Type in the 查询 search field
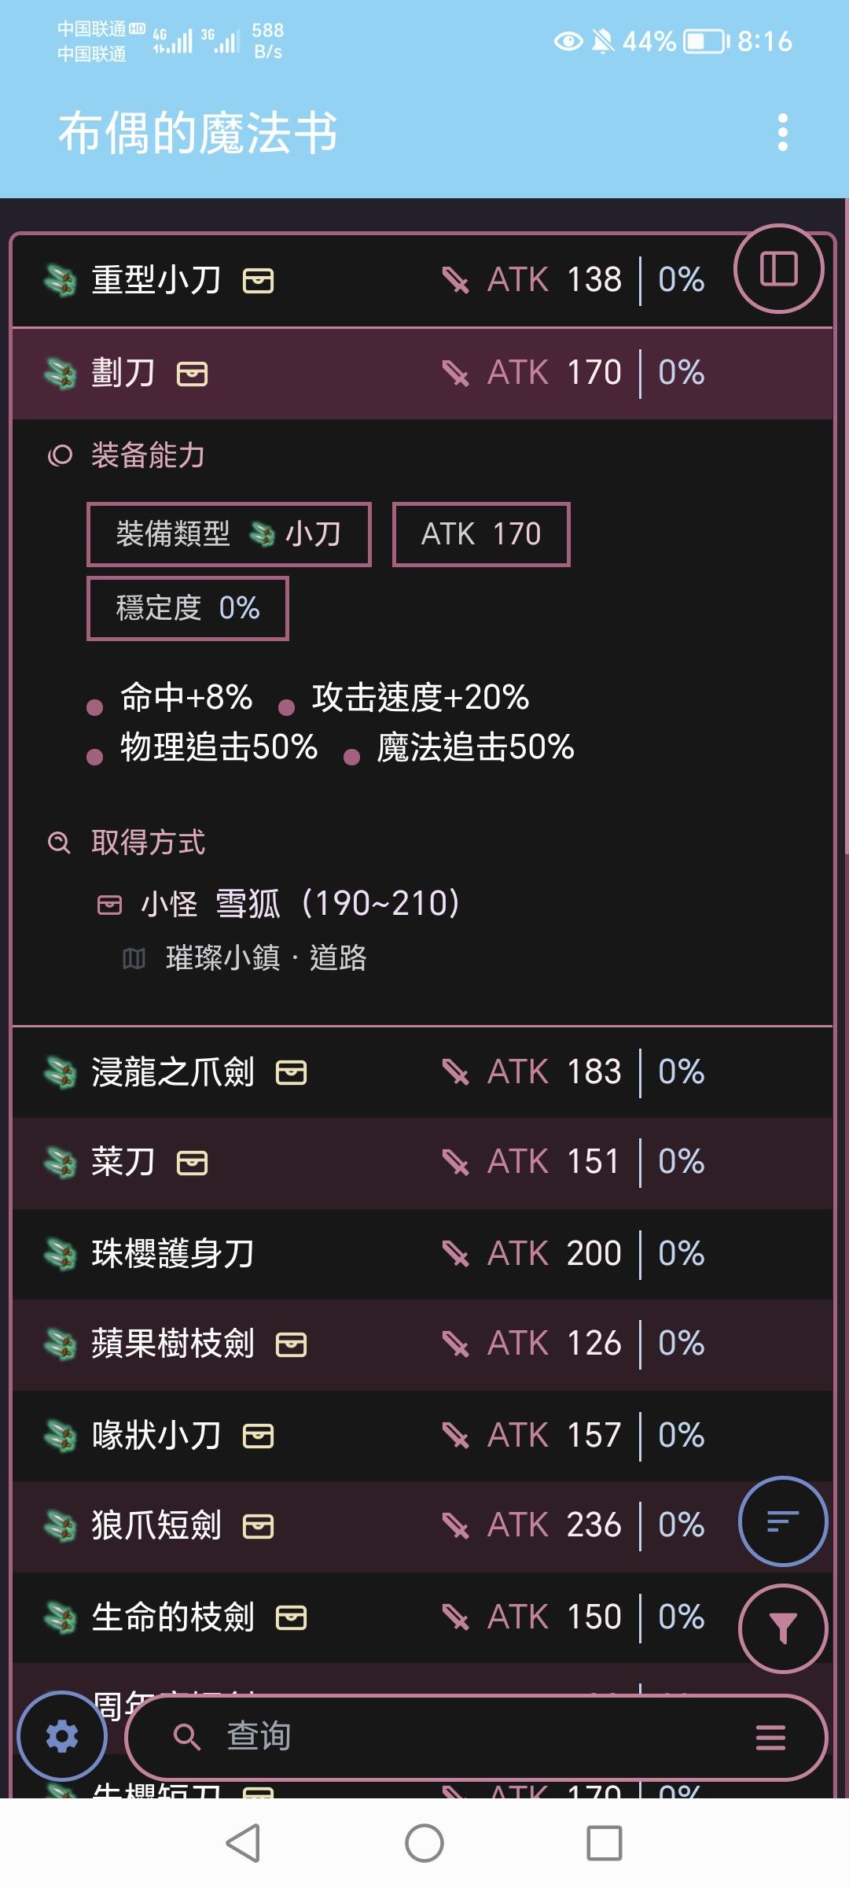Image resolution: width=849 pixels, height=1888 pixels. click(472, 1736)
